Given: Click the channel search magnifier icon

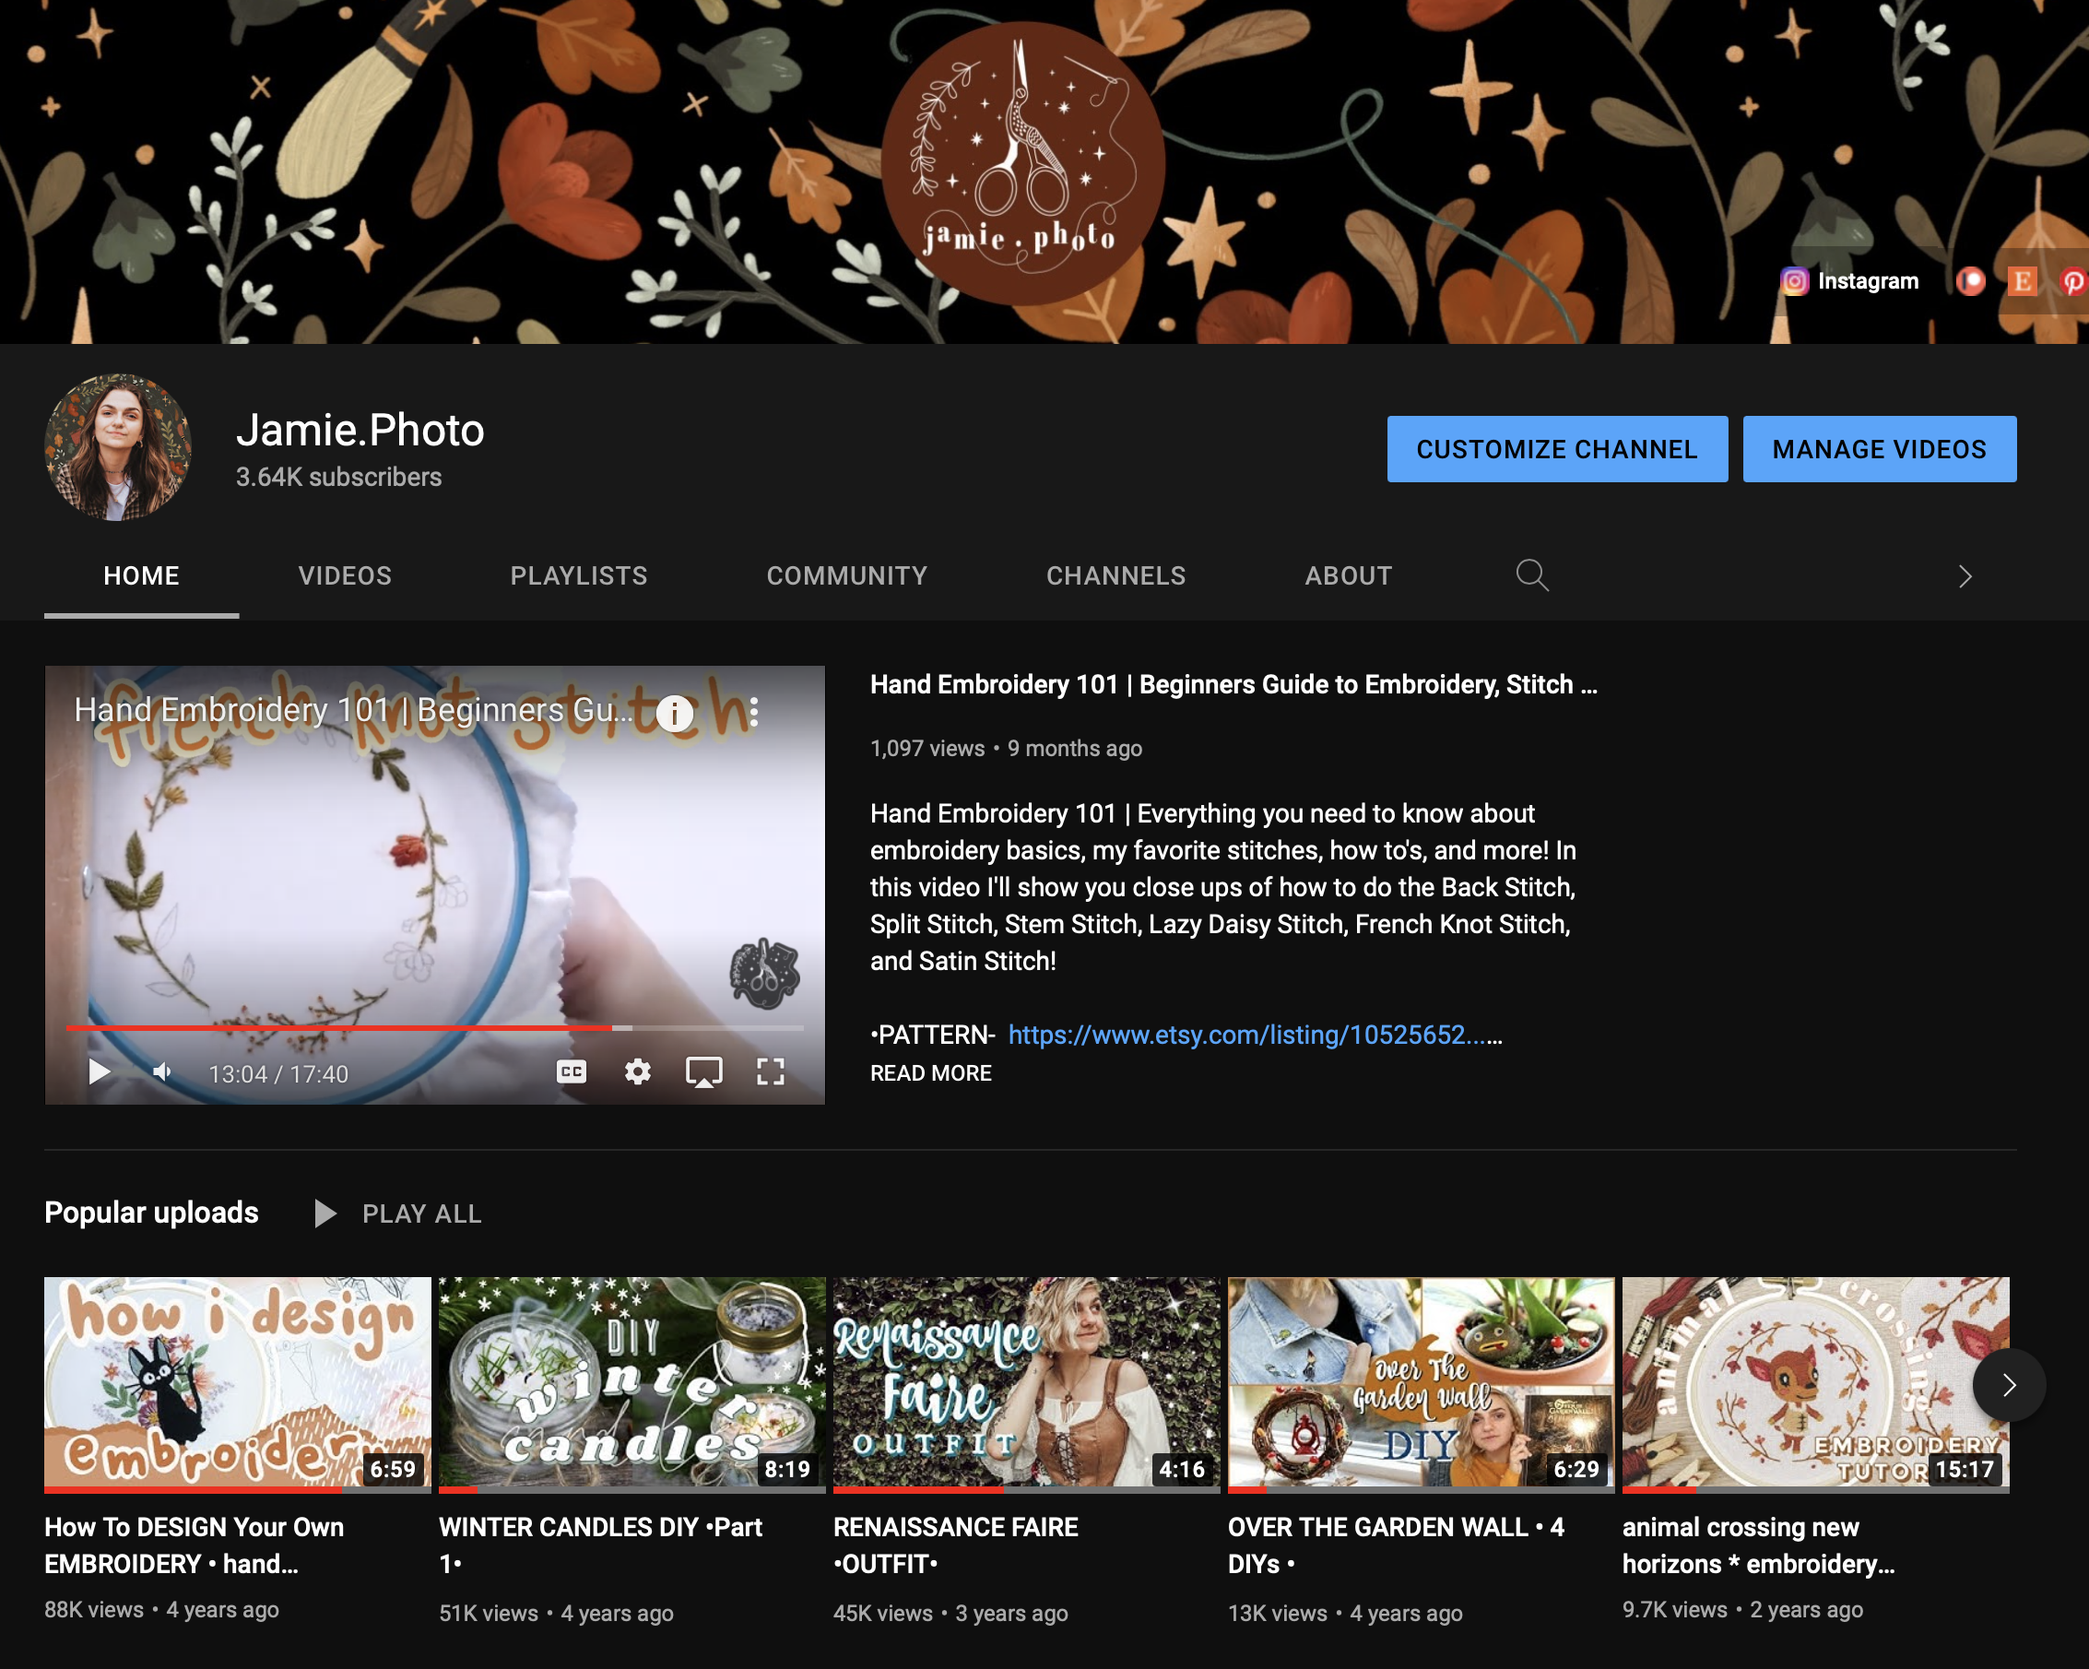Looking at the screenshot, I should click(1531, 575).
